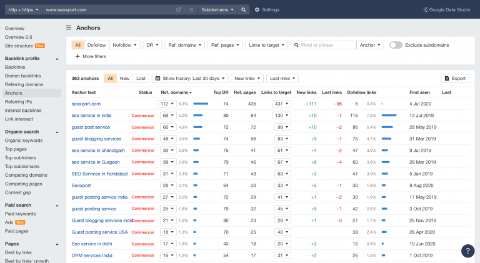Viewport: 480px width, 263px height.
Task: Toggle the hamburger menu beside Anchors
Action: [x=69, y=28]
